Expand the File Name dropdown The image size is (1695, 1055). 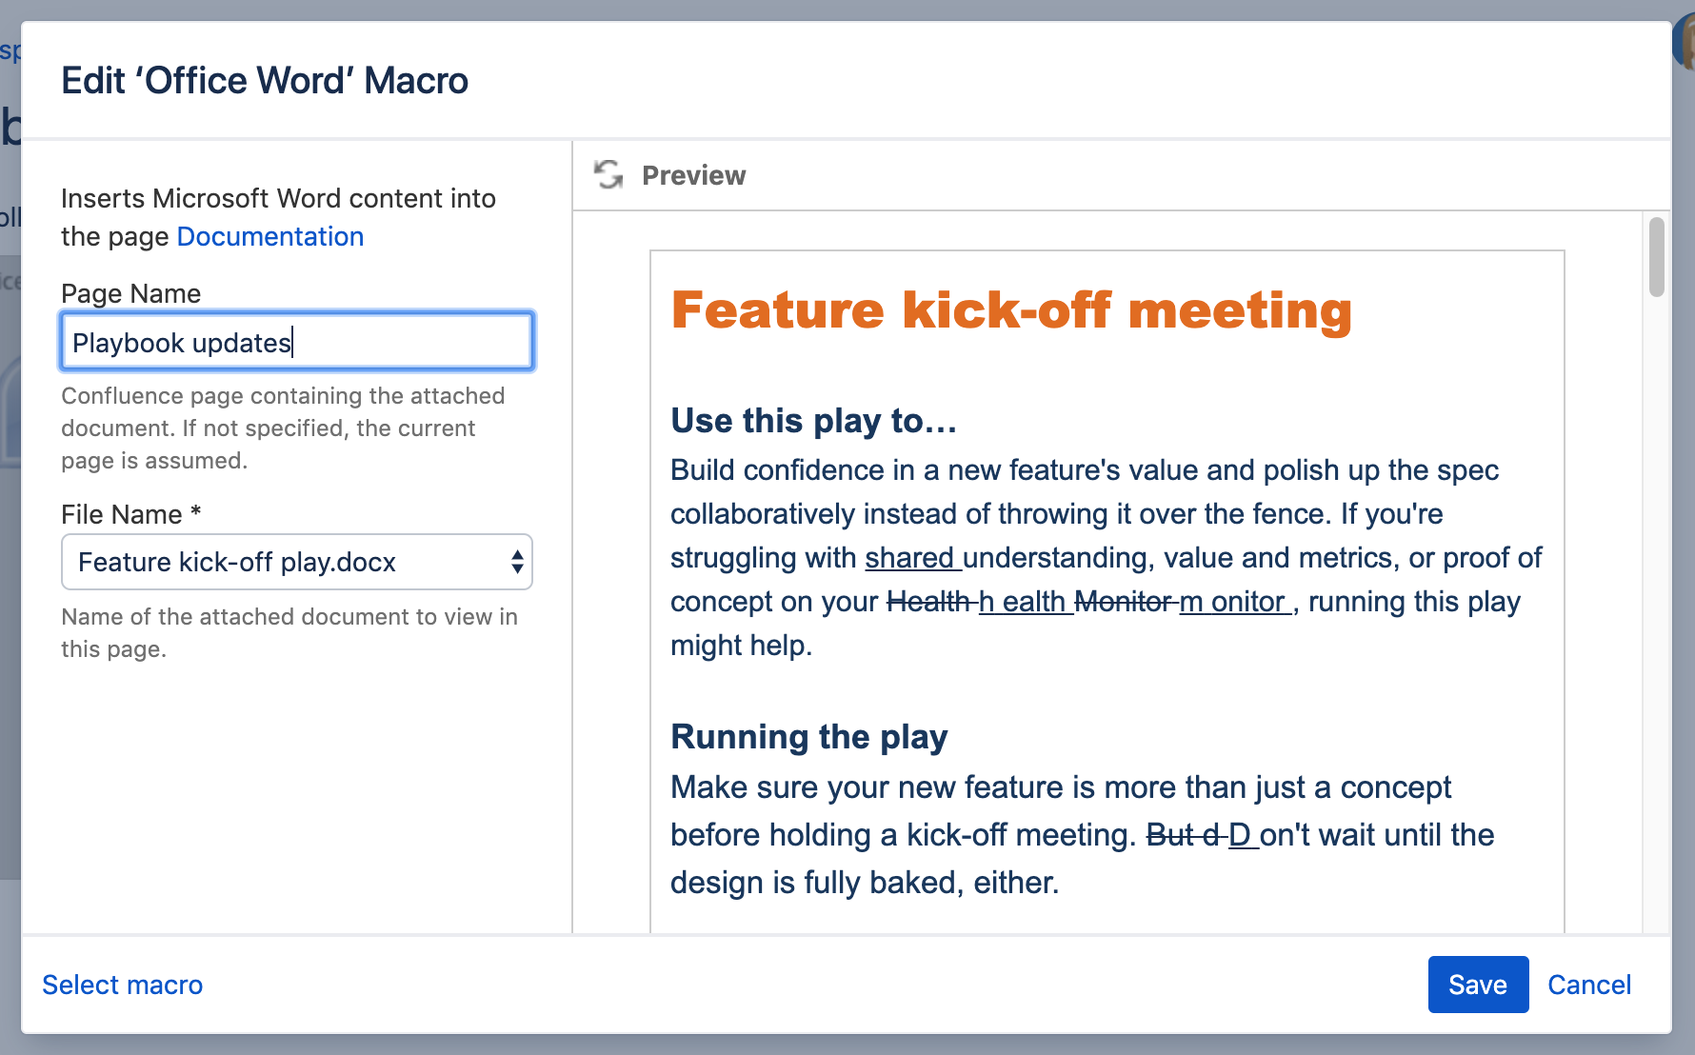pos(296,562)
